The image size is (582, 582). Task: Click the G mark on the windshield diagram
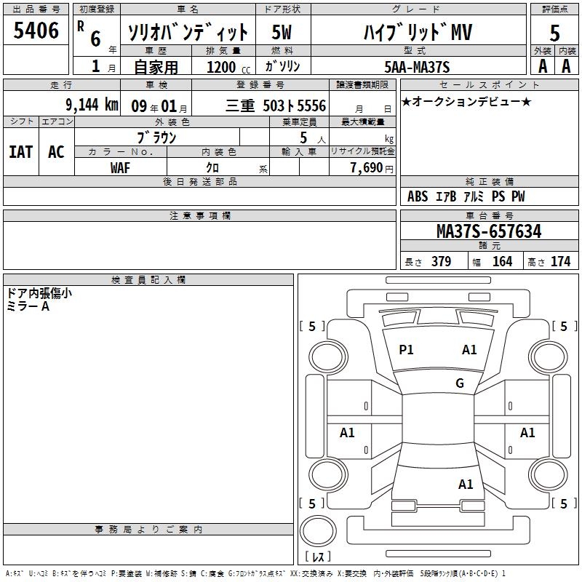coord(460,383)
